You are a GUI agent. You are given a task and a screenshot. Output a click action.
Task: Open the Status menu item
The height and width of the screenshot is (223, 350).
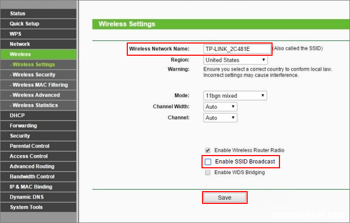pyautogui.click(x=38, y=14)
